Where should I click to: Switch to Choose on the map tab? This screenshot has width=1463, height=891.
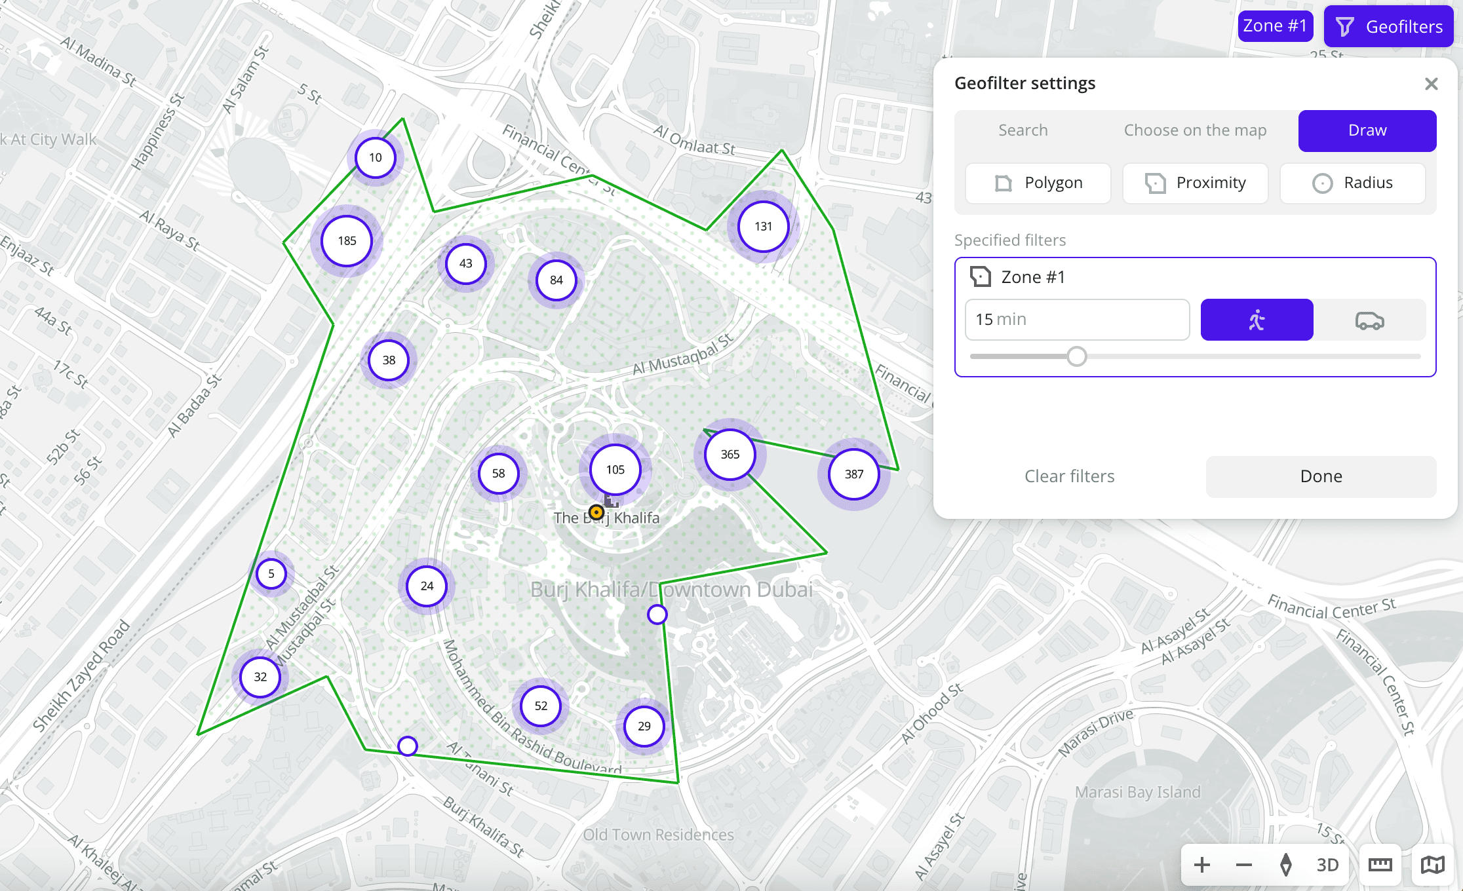(1195, 130)
